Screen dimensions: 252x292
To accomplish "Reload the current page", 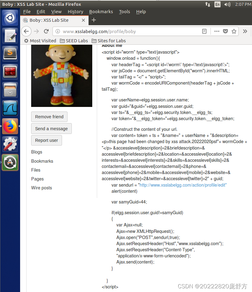I will click(x=46, y=31).
